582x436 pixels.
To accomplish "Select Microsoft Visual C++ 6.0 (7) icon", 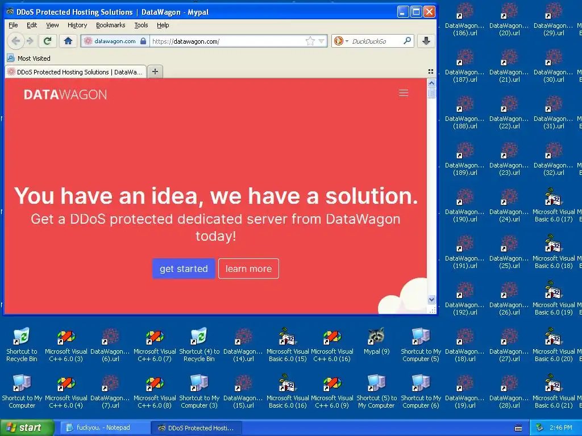I will click(x=155, y=345).
